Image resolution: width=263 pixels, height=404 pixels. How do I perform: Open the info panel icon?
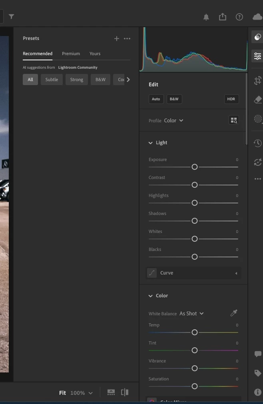[257, 392]
